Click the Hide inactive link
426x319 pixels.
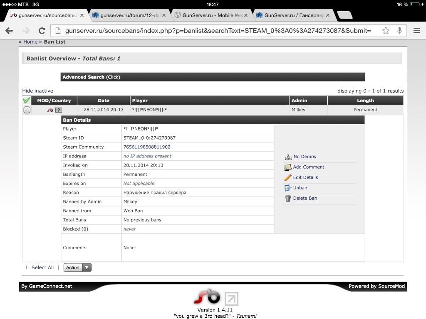(x=38, y=91)
